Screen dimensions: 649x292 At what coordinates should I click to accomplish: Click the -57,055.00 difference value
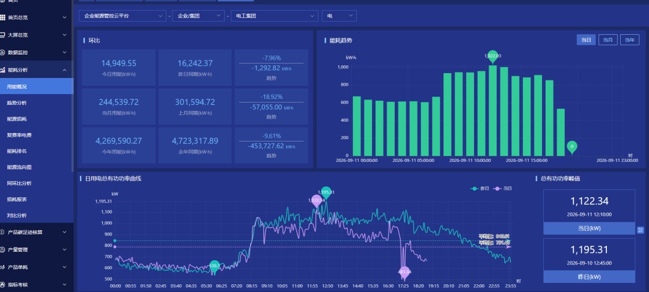click(x=266, y=107)
